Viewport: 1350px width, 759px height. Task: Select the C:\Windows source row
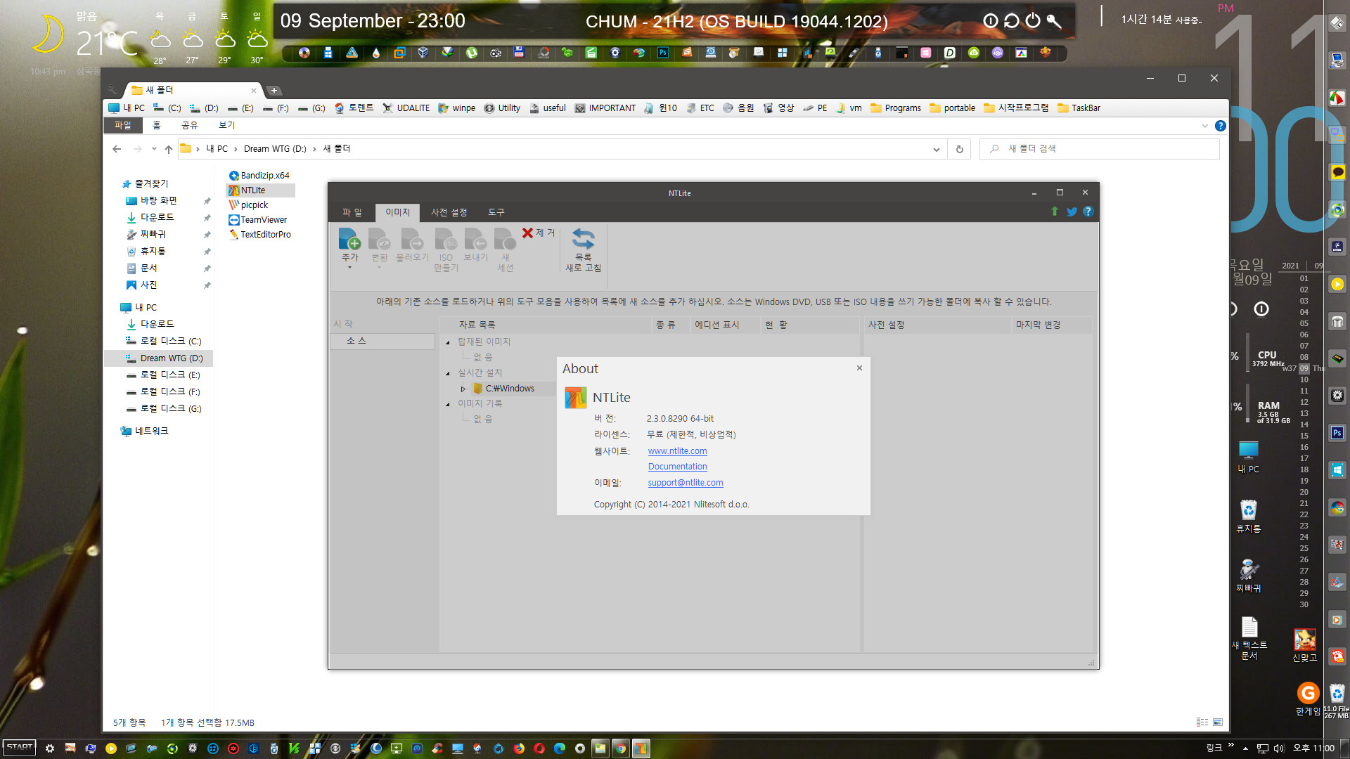pyautogui.click(x=510, y=389)
